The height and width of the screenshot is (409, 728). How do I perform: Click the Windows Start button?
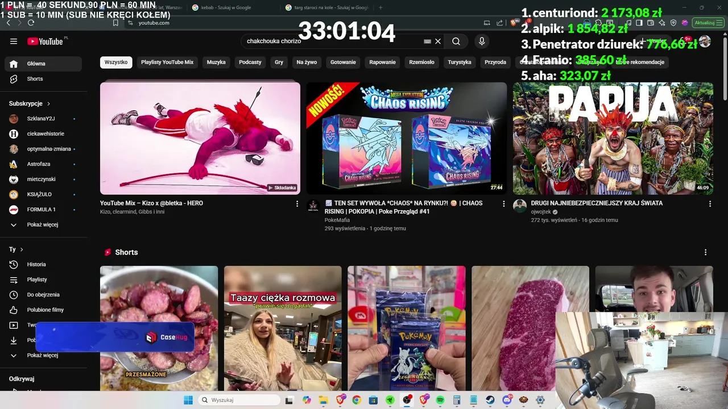click(x=188, y=400)
